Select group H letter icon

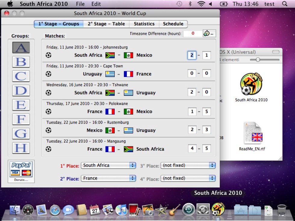(x=21, y=148)
